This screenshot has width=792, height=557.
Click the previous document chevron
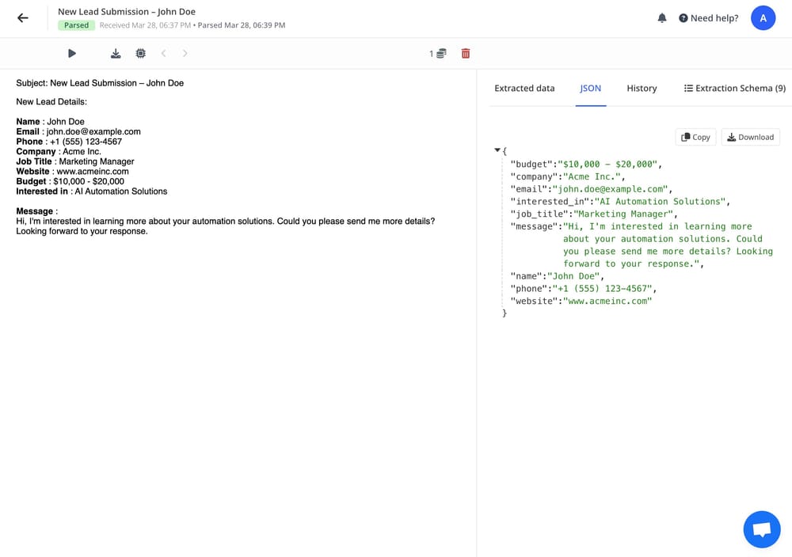click(163, 53)
